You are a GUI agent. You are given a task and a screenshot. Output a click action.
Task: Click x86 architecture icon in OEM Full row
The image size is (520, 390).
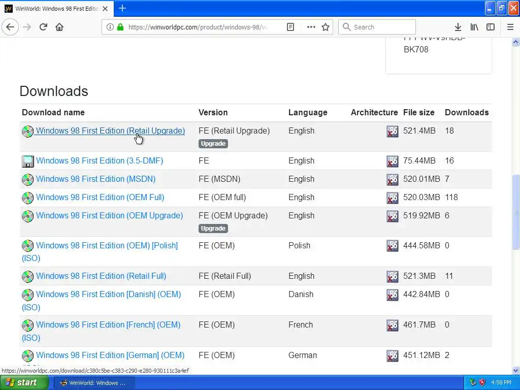coord(393,198)
